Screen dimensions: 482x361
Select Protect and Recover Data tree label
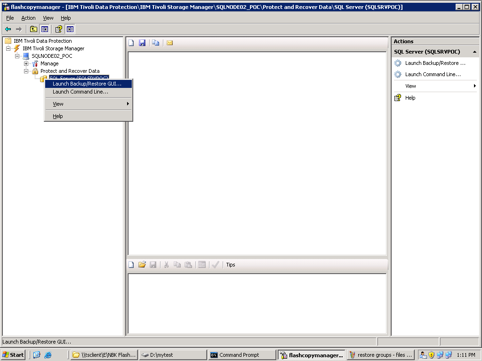(x=70, y=71)
